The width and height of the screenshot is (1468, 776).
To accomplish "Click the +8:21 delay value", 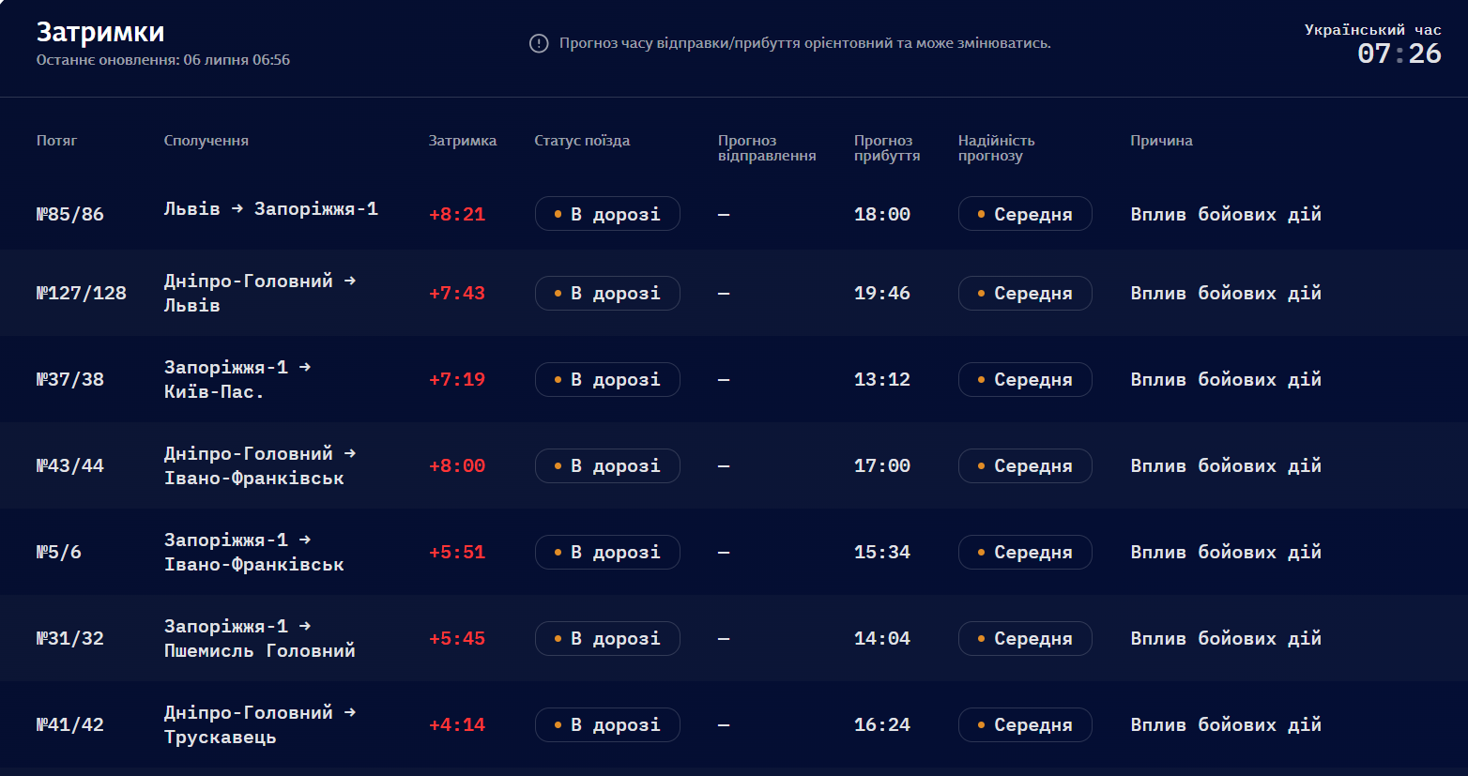I will click(x=457, y=214).
